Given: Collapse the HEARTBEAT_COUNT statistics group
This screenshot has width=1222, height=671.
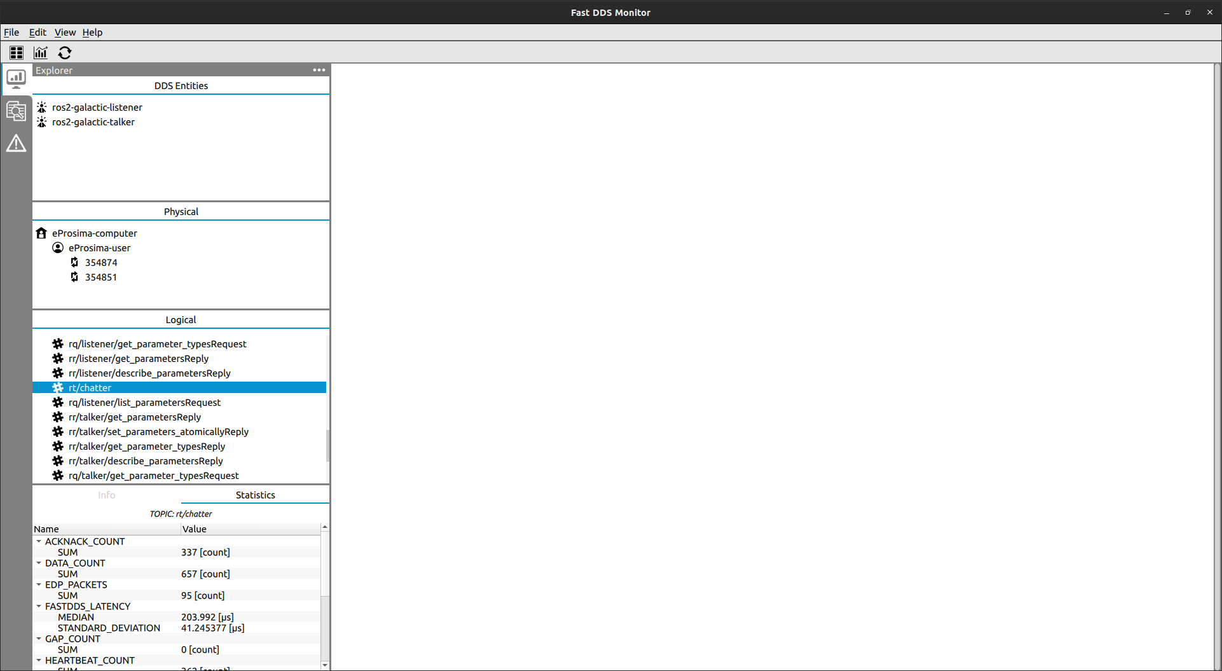Looking at the screenshot, I should pyautogui.click(x=39, y=660).
